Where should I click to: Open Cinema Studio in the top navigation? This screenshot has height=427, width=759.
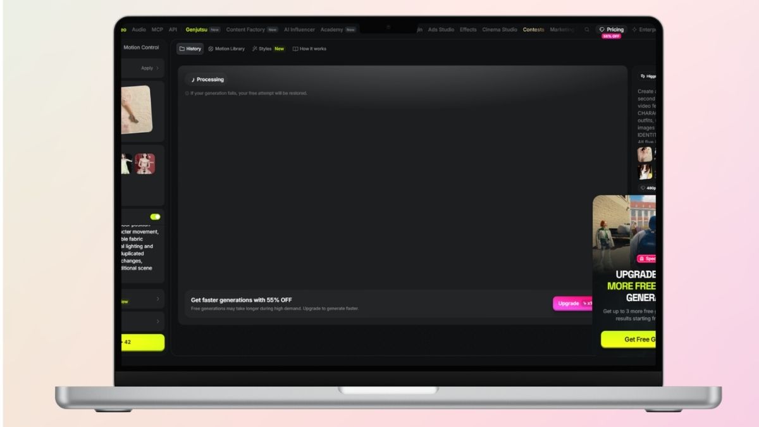(500, 30)
